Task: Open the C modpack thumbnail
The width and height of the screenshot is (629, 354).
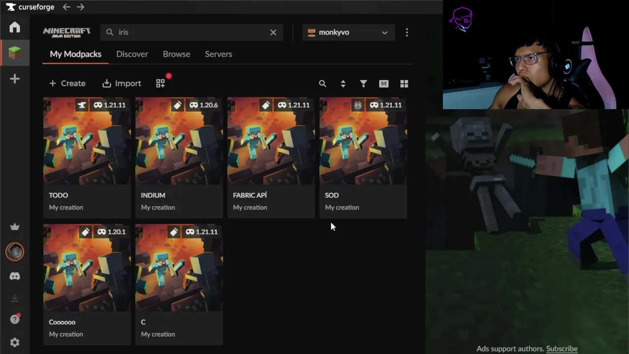Action: tap(179, 268)
